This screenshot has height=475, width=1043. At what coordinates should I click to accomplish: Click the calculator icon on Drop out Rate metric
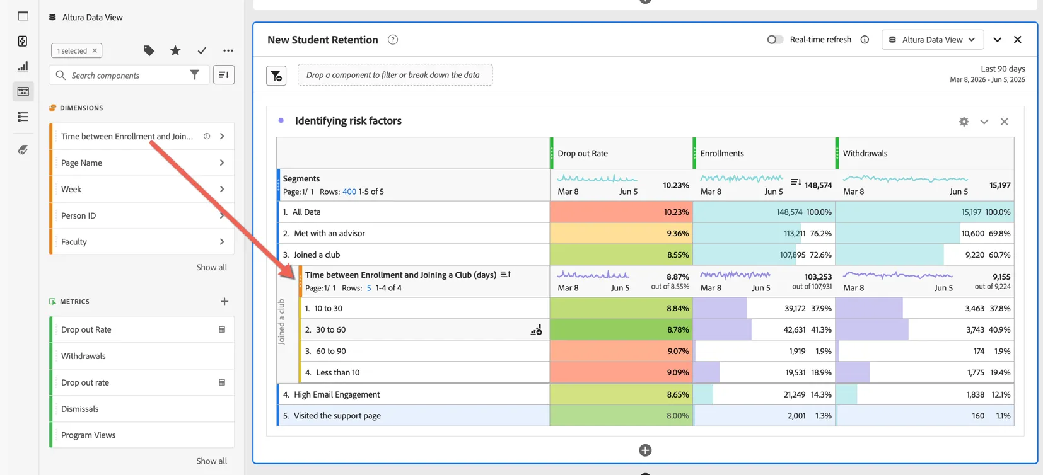click(x=222, y=329)
